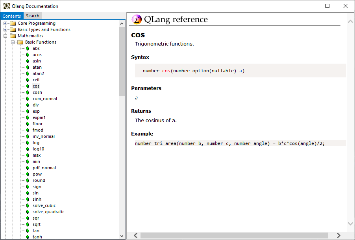Click the green diamond icon beside round
Viewport: 355px width, 240px height.
click(28, 180)
